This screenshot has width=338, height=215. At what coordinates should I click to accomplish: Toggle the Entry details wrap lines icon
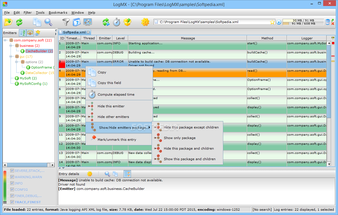pyautogui.click(x=127, y=174)
